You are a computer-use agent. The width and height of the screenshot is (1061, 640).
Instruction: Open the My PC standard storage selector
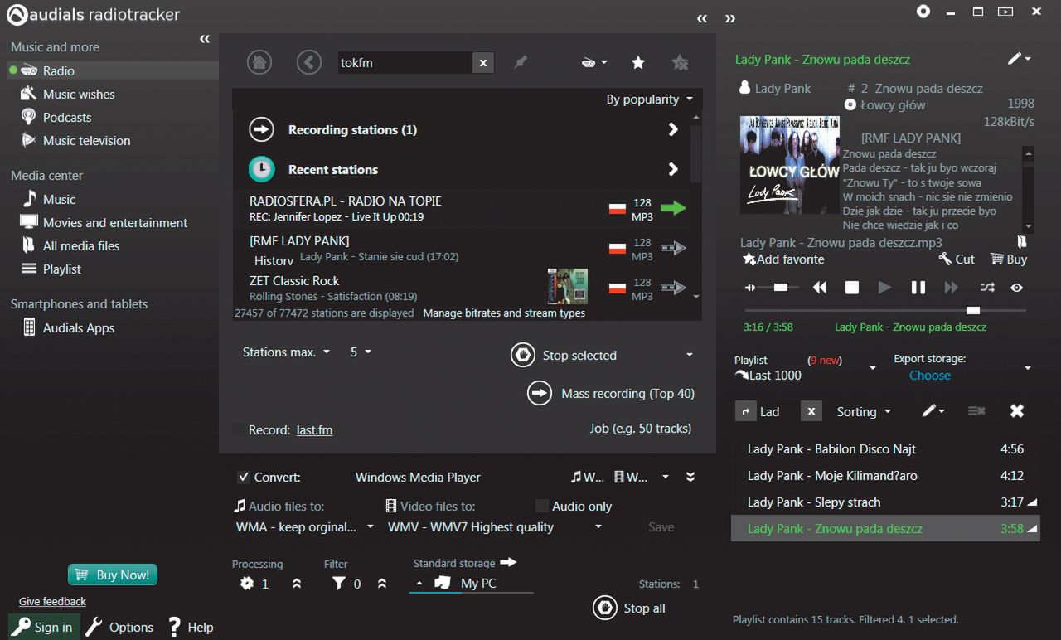click(x=472, y=584)
